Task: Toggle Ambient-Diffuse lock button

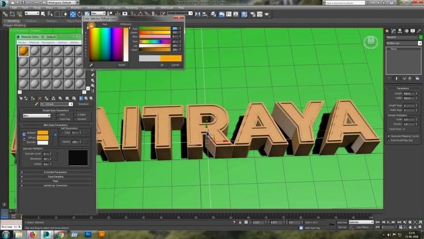Action: (24, 135)
